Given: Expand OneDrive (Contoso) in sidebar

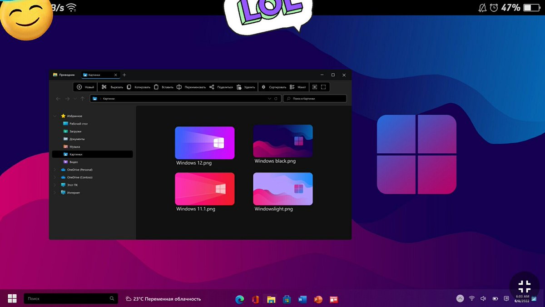Looking at the screenshot, I should tap(55, 177).
